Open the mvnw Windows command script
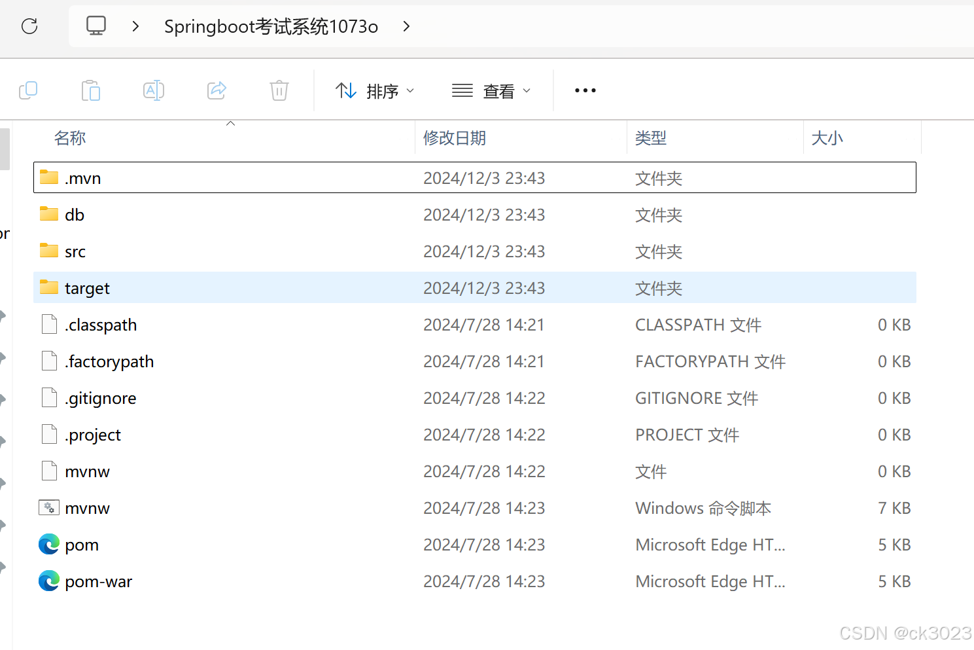 pos(87,507)
